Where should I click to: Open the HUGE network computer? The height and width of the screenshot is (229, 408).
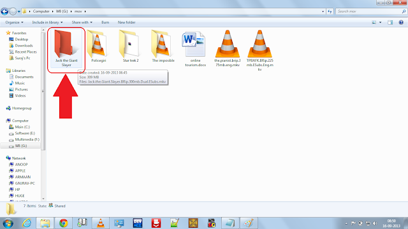pos(17,195)
